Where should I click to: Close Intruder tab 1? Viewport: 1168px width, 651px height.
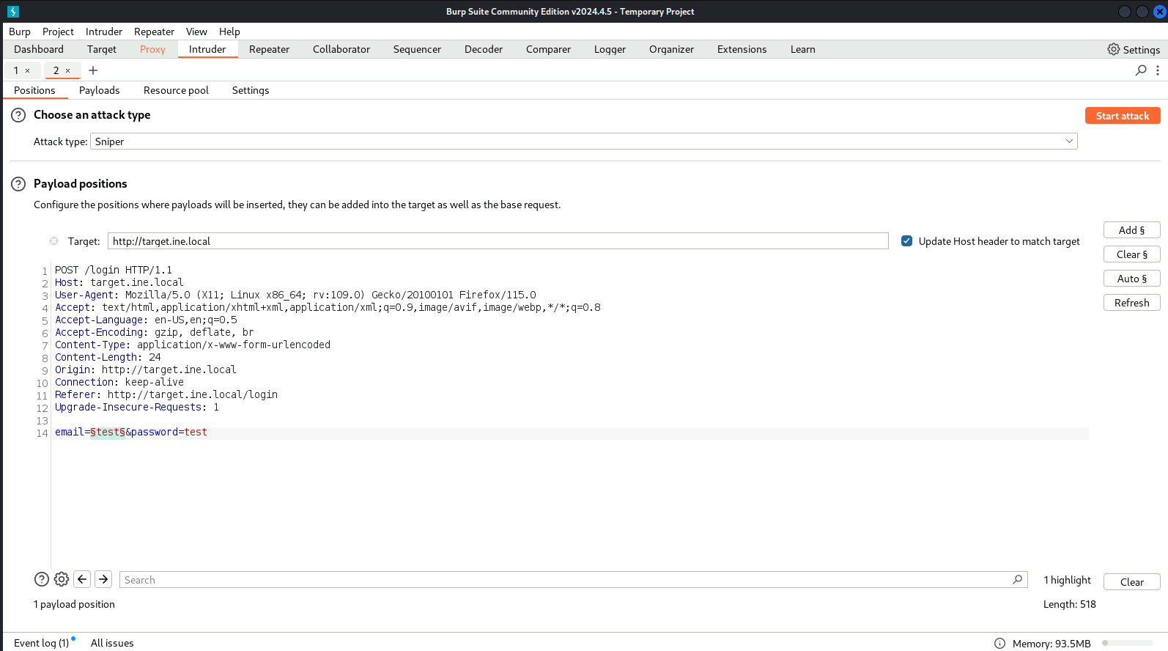[28, 71]
